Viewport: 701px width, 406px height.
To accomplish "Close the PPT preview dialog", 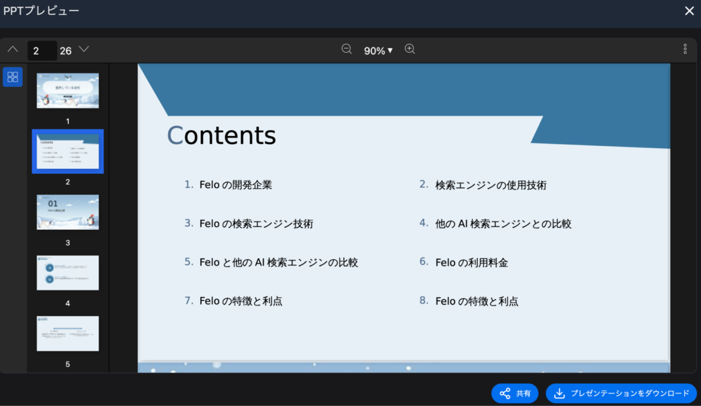I will click(x=689, y=11).
